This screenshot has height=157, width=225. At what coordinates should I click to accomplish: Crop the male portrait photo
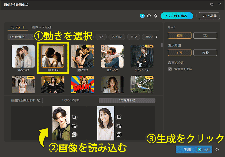pyautogui.click(x=74, y=117)
